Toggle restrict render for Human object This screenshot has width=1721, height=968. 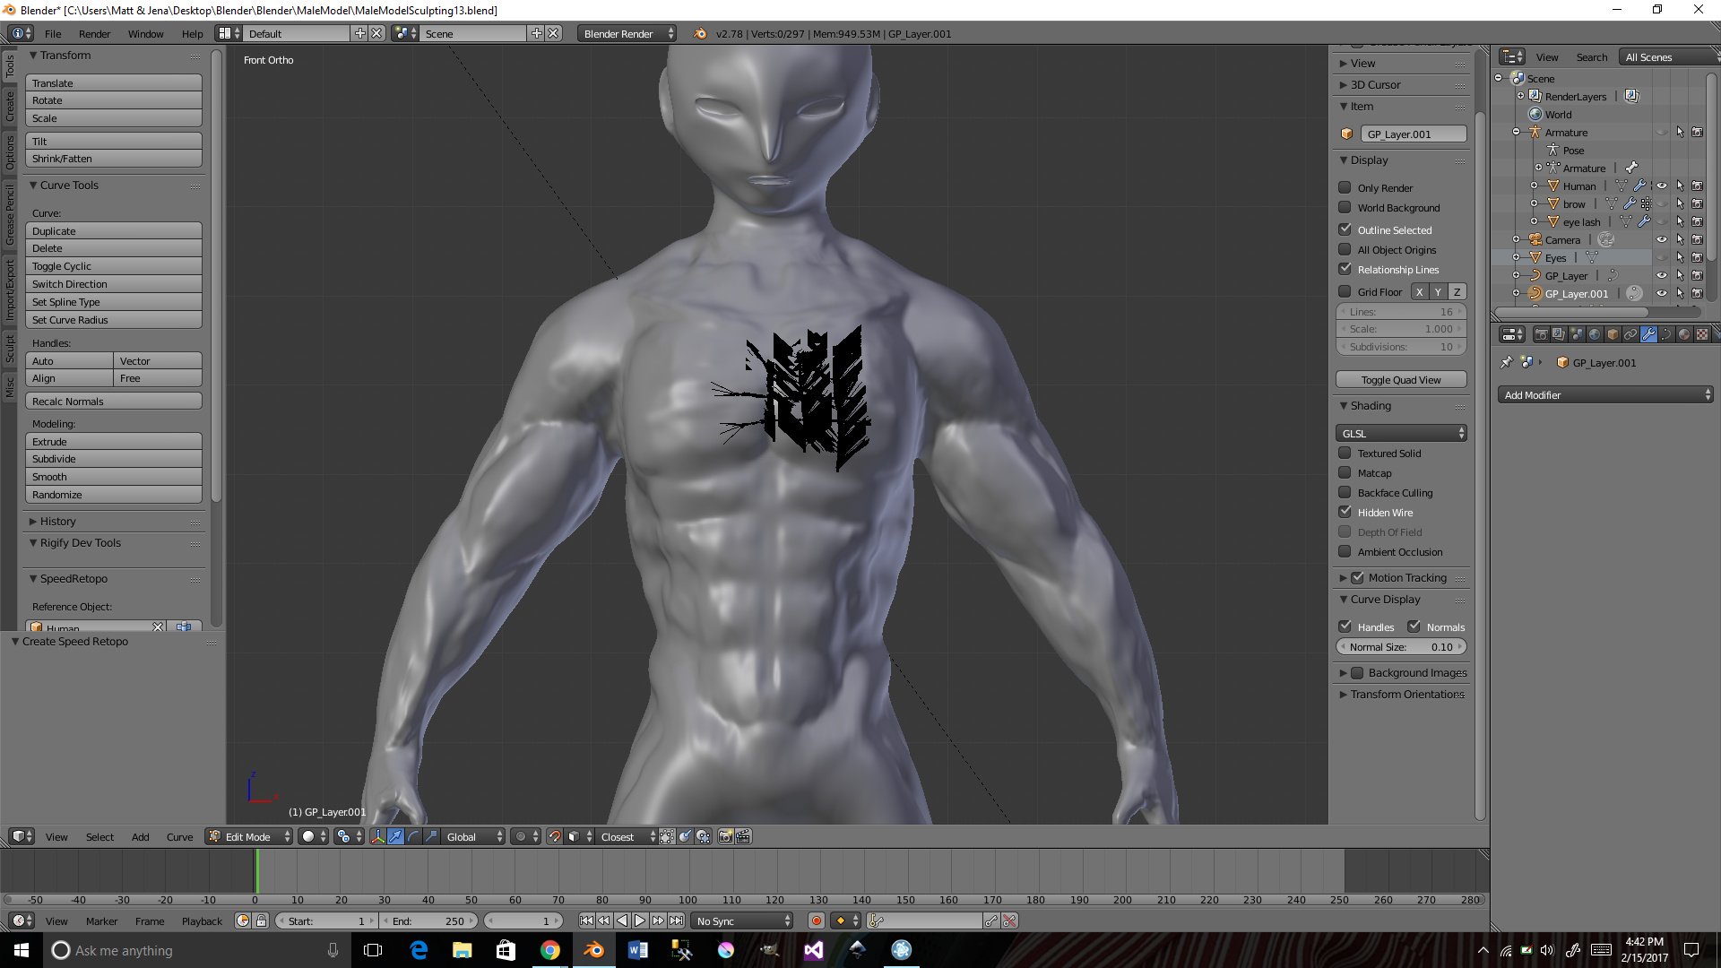pos(1698,186)
